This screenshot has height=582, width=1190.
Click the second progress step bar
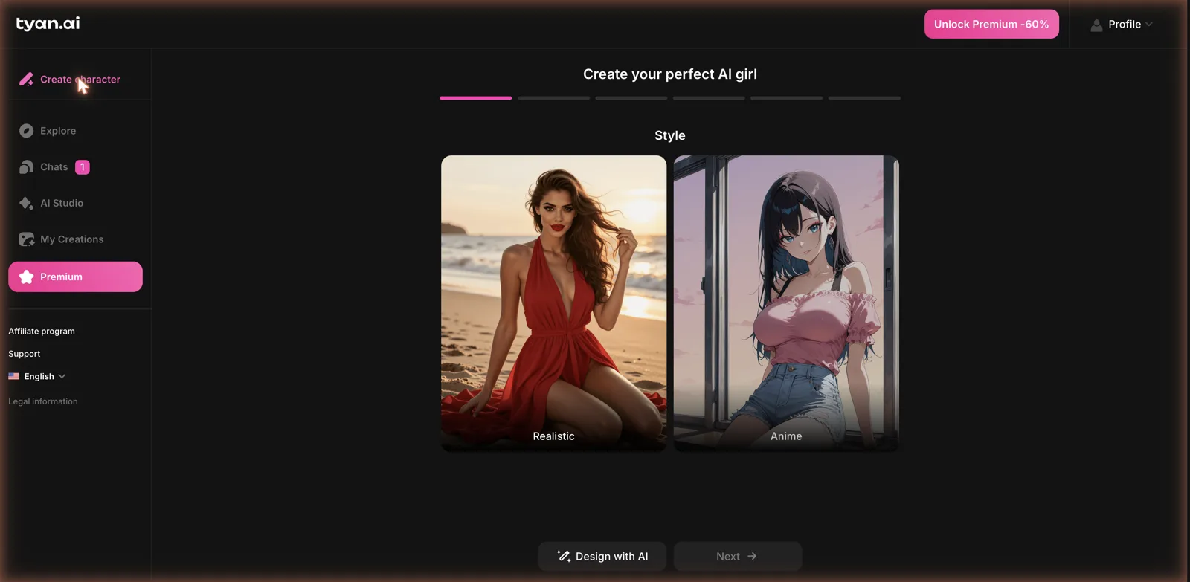tap(553, 98)
